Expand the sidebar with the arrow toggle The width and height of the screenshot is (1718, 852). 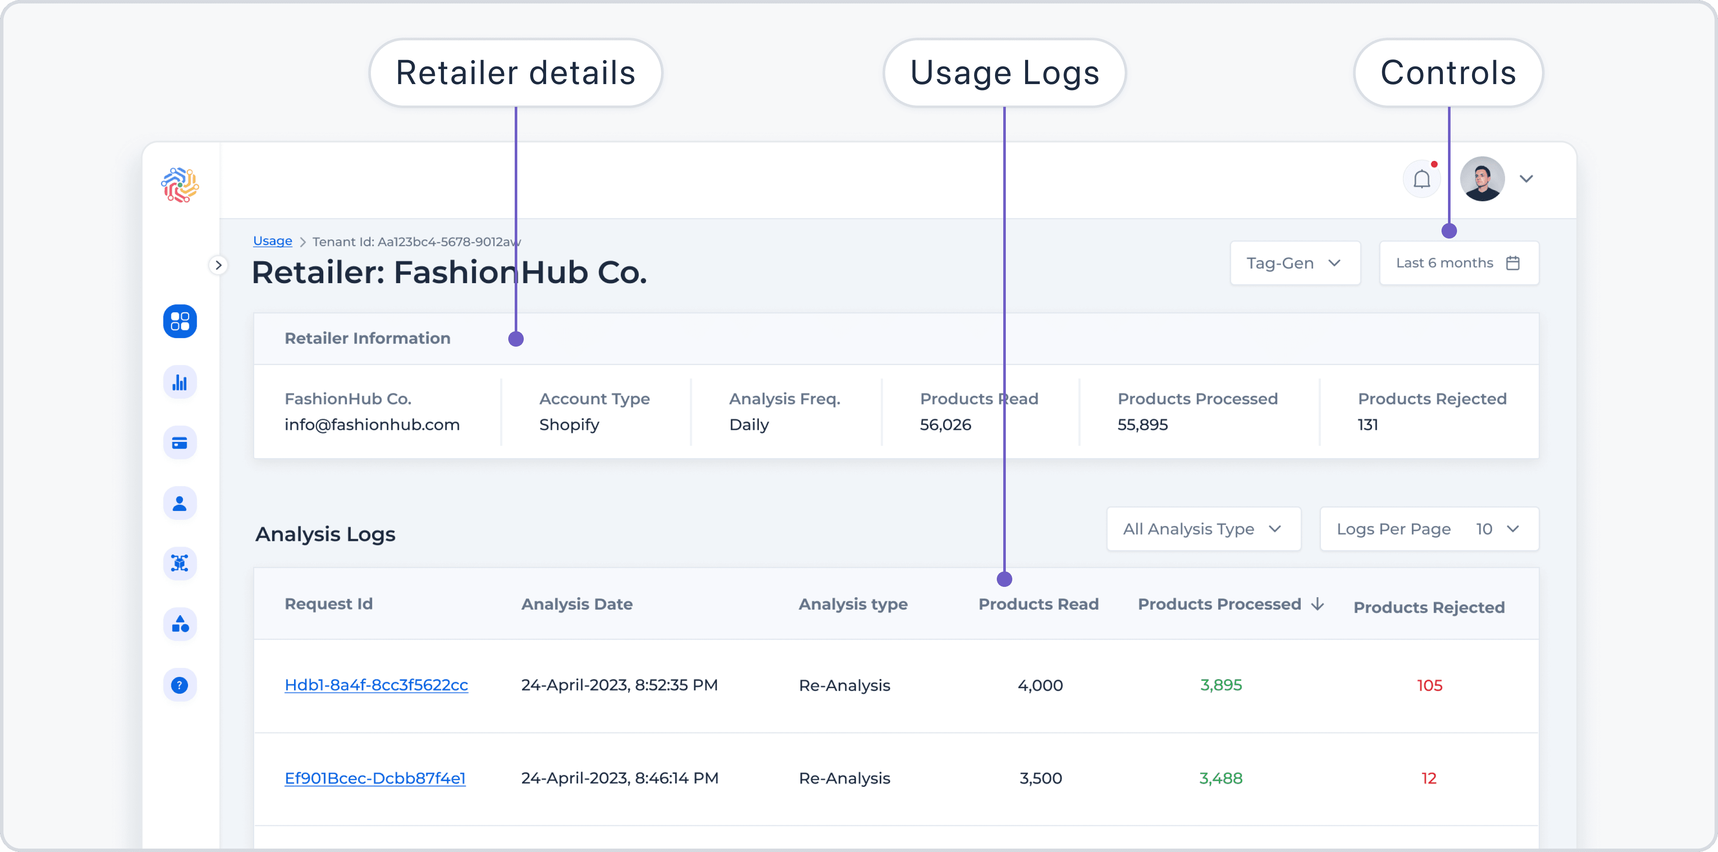click(x=218, y=265)
